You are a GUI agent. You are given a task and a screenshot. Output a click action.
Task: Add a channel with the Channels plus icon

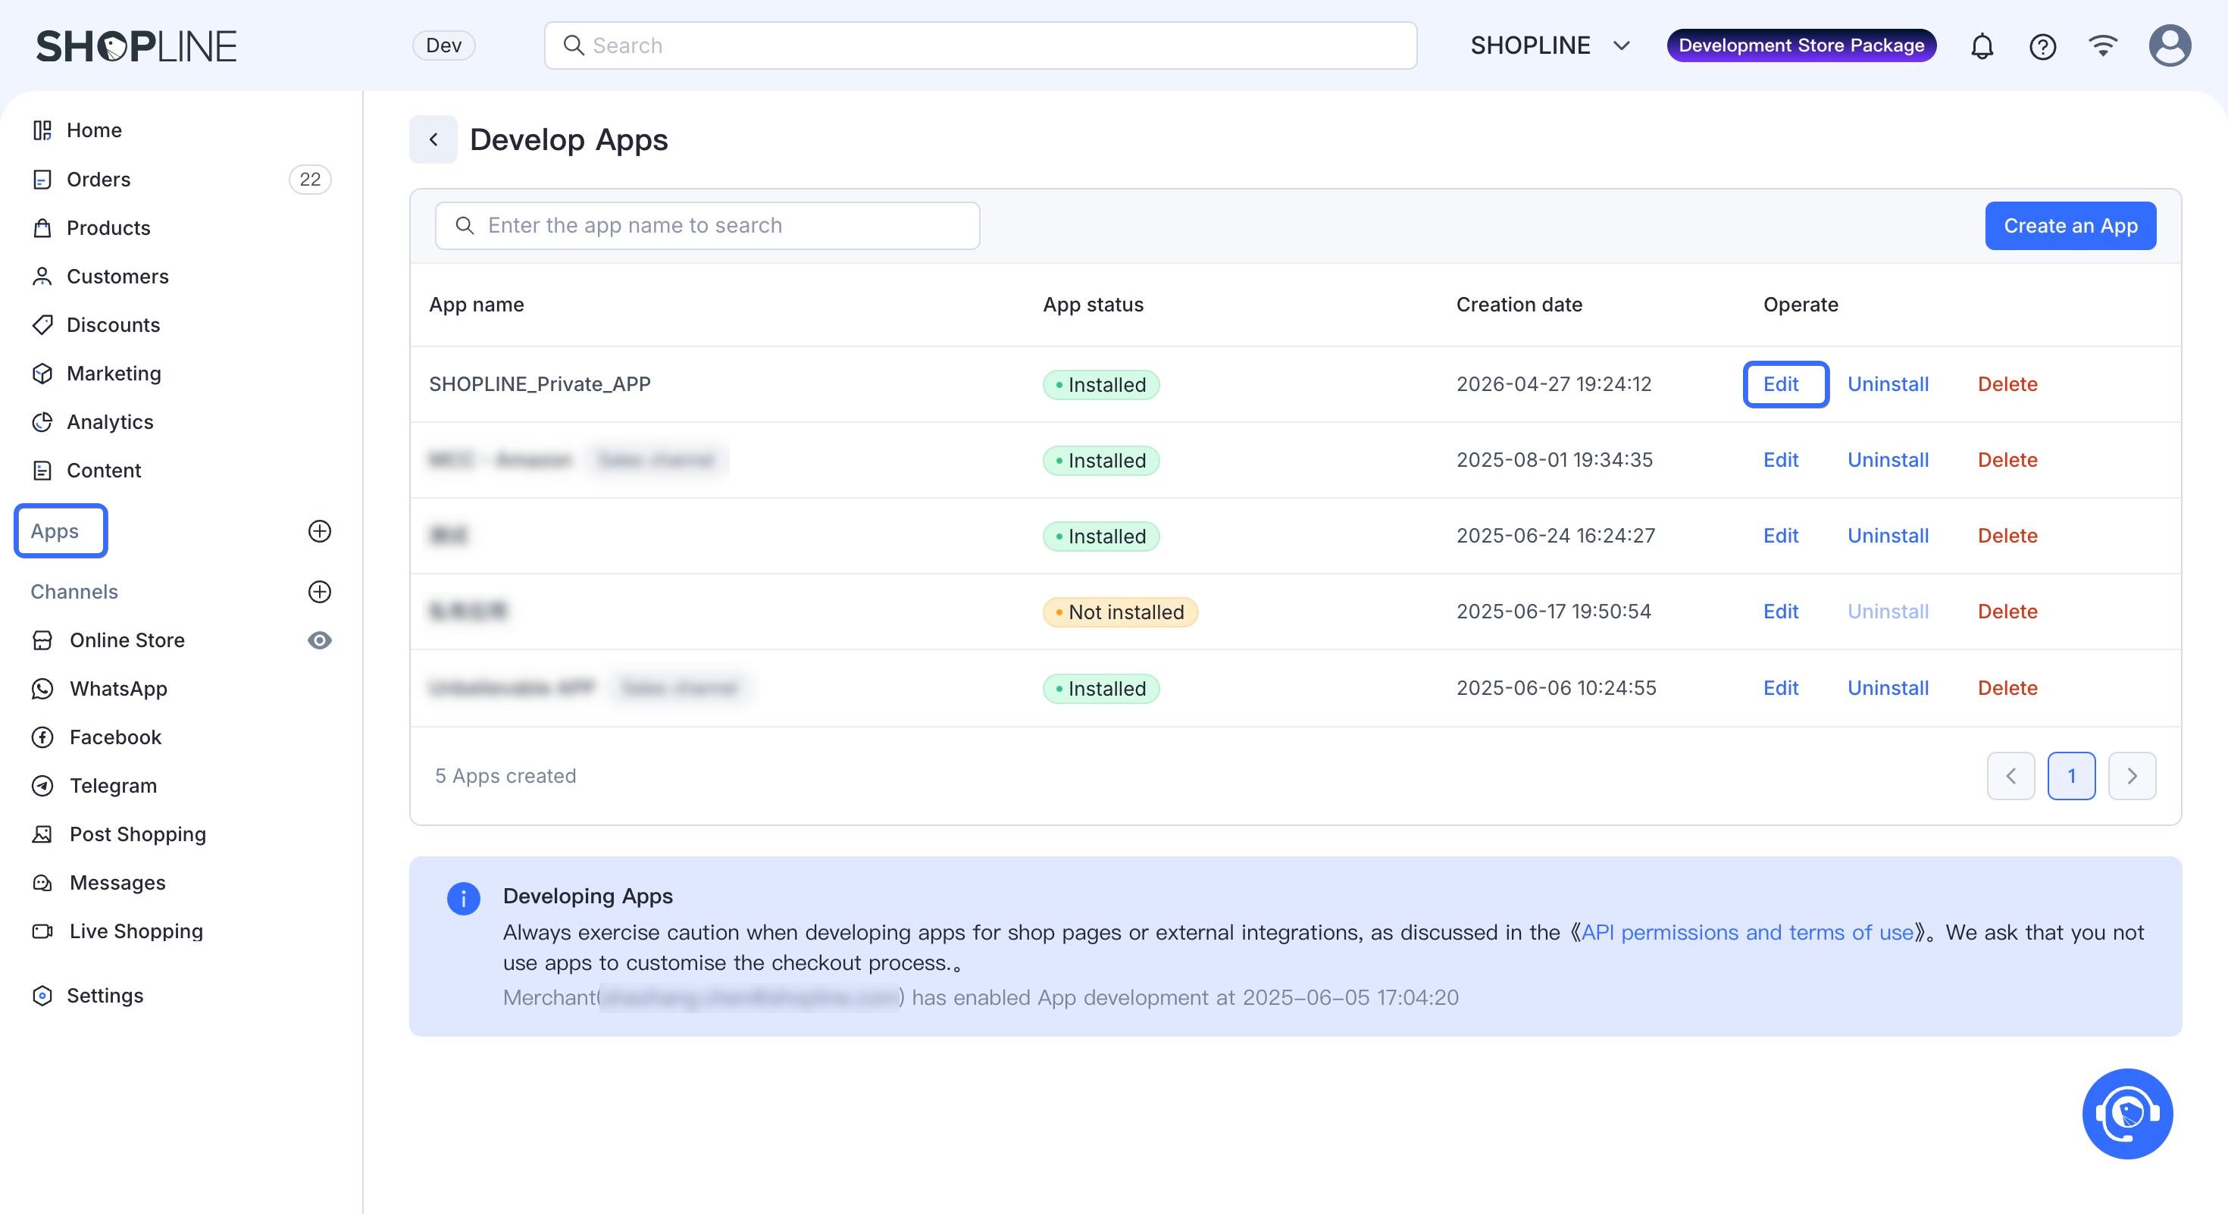[x=320, y=591]
